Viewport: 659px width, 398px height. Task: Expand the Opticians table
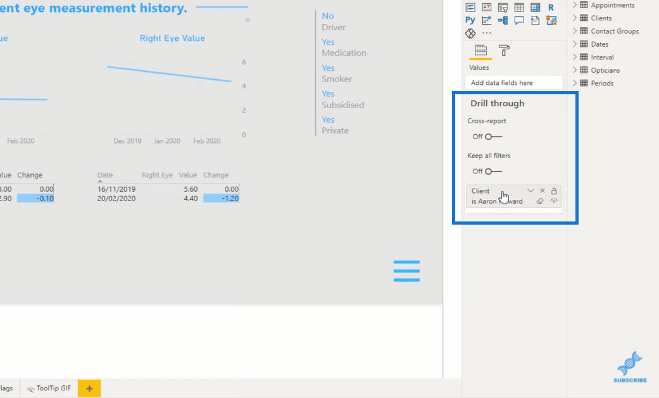pyautogui.click(x=575, y=70)
